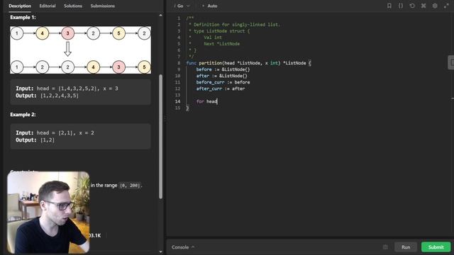Click code line "for head" on line 14
Viewport: 454px width, 255px height.
coord(206,101)
